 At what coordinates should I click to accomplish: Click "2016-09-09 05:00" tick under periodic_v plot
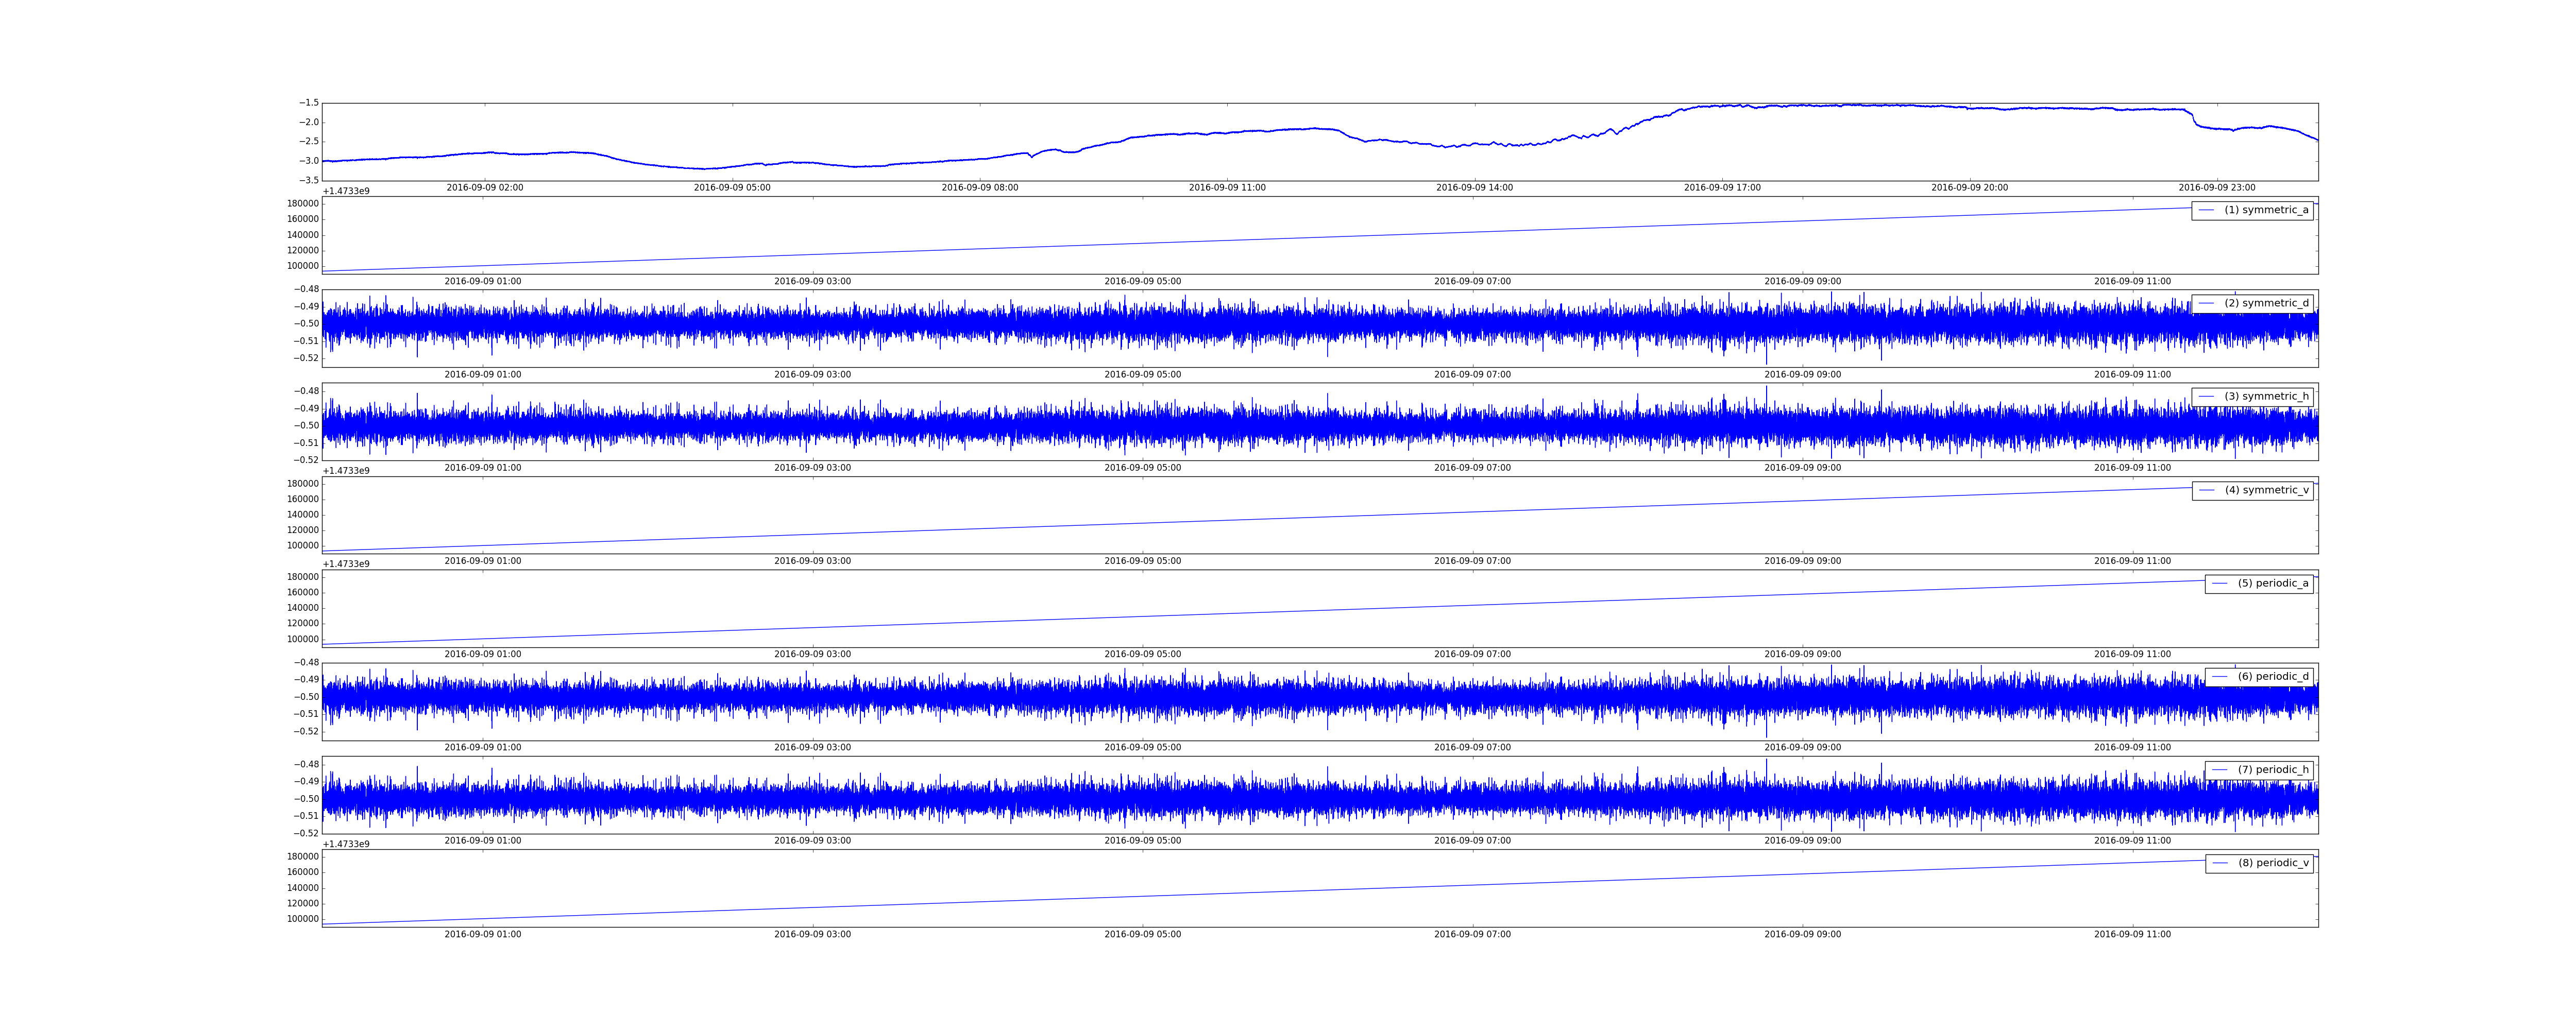click(1143, 934)
